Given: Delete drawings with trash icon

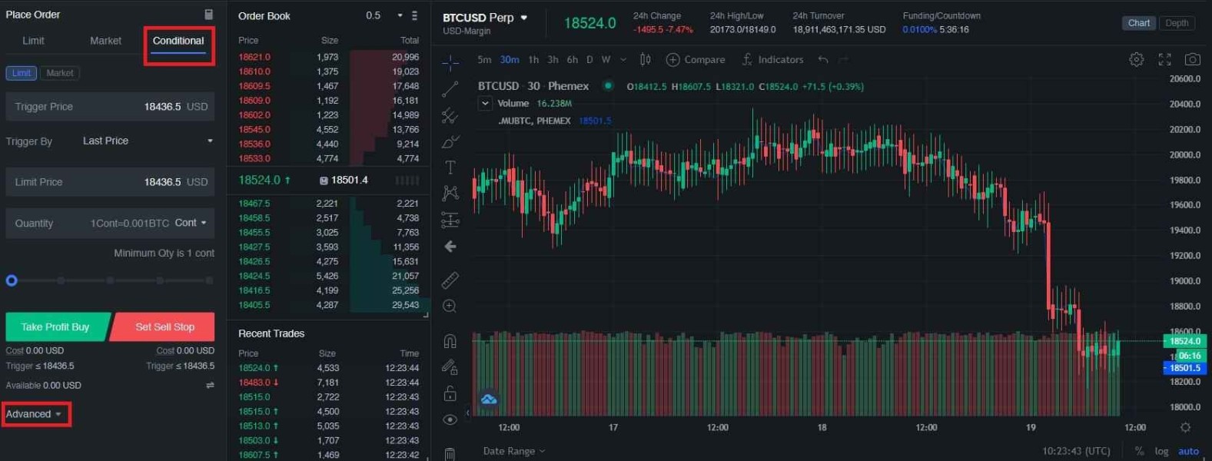Looking at the screenshot, I should (x=450, y=454).
